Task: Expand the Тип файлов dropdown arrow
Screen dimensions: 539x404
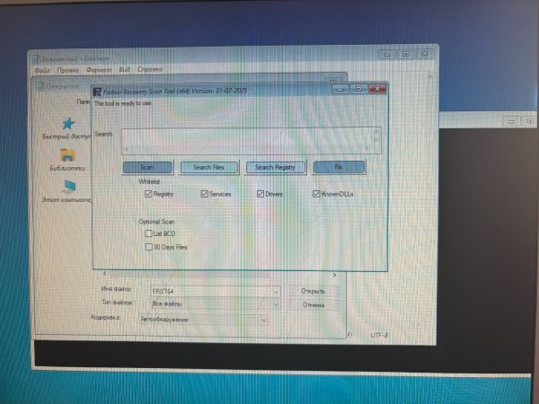Action: point(276,304)
